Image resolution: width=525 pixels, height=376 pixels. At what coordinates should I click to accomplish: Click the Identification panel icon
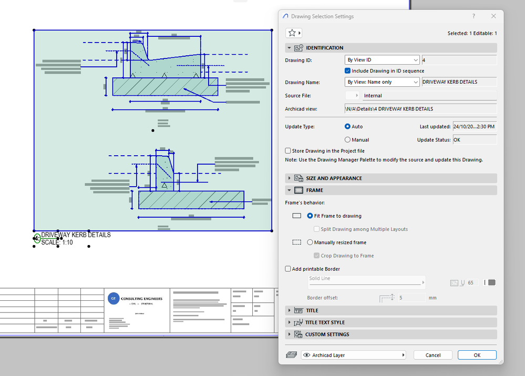click(x=298, y=48)
